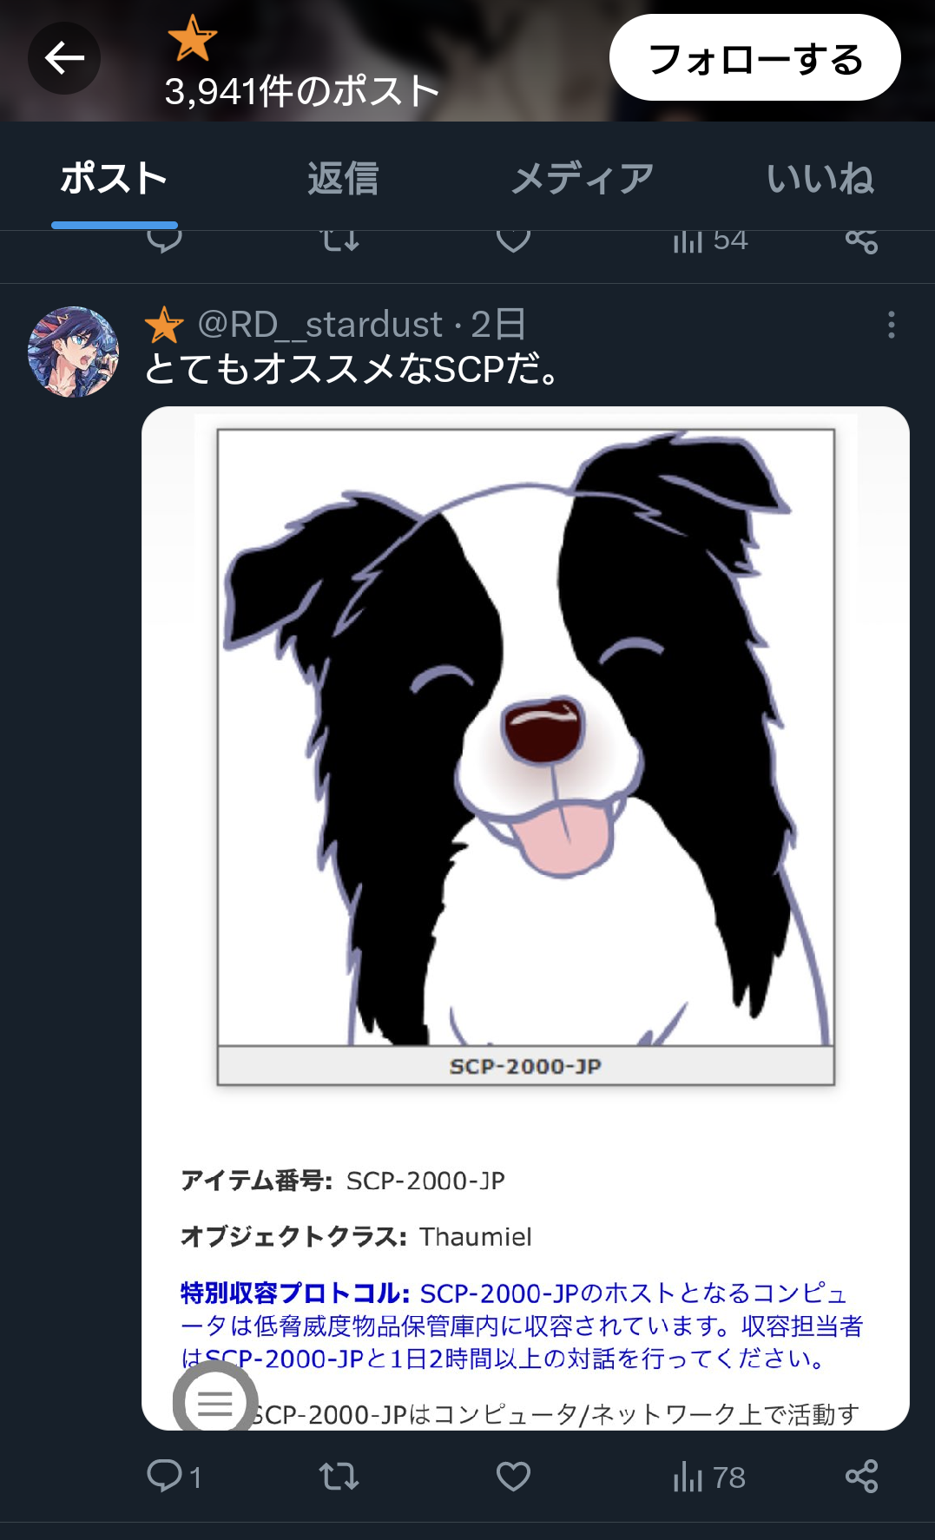Switch to the いいね likes tab
This screenshot has width=935, height=1540.
click(x=820, y=179)
